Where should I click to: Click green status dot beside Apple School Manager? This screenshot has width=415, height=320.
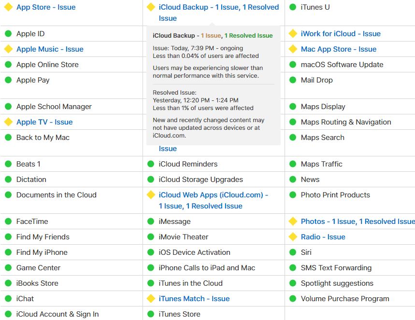(8, 107)
